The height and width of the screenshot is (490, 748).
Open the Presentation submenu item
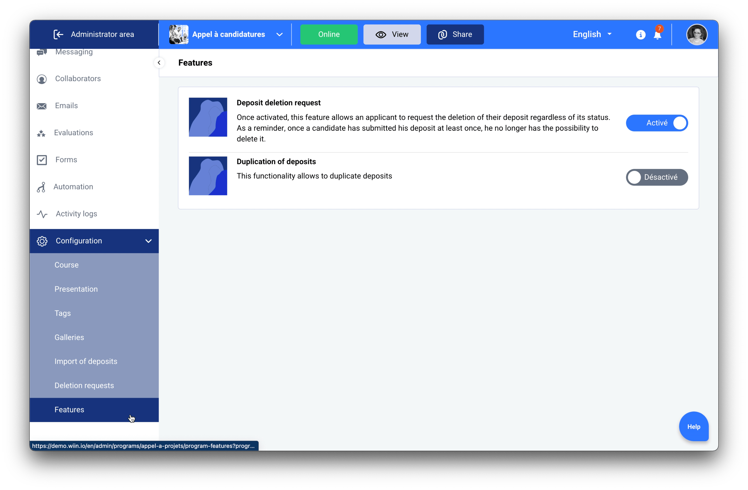(x=94, y=289)
